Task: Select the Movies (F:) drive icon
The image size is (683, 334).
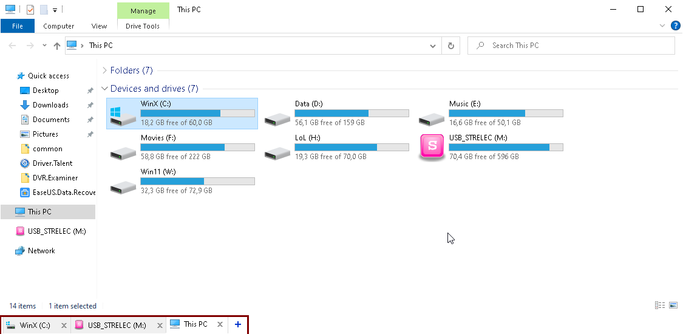Action: tap(123, 152)
